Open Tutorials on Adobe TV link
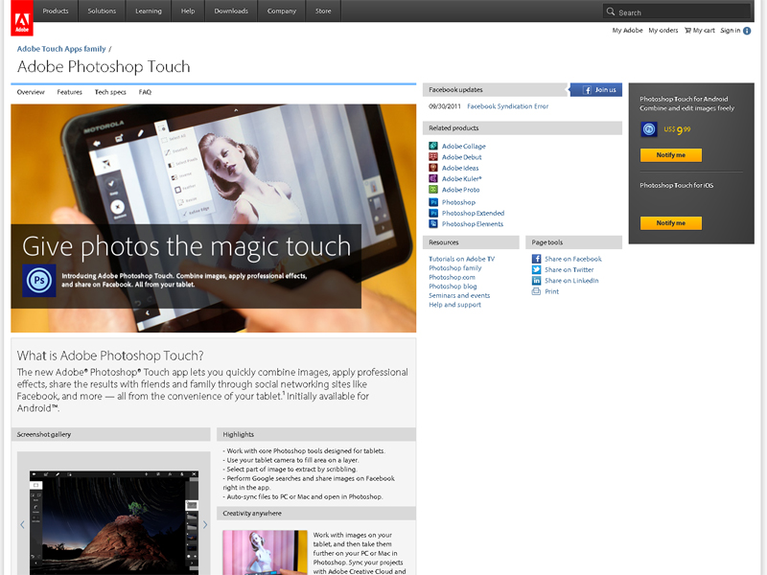The image size is (767, 575). tap(462, 259)
